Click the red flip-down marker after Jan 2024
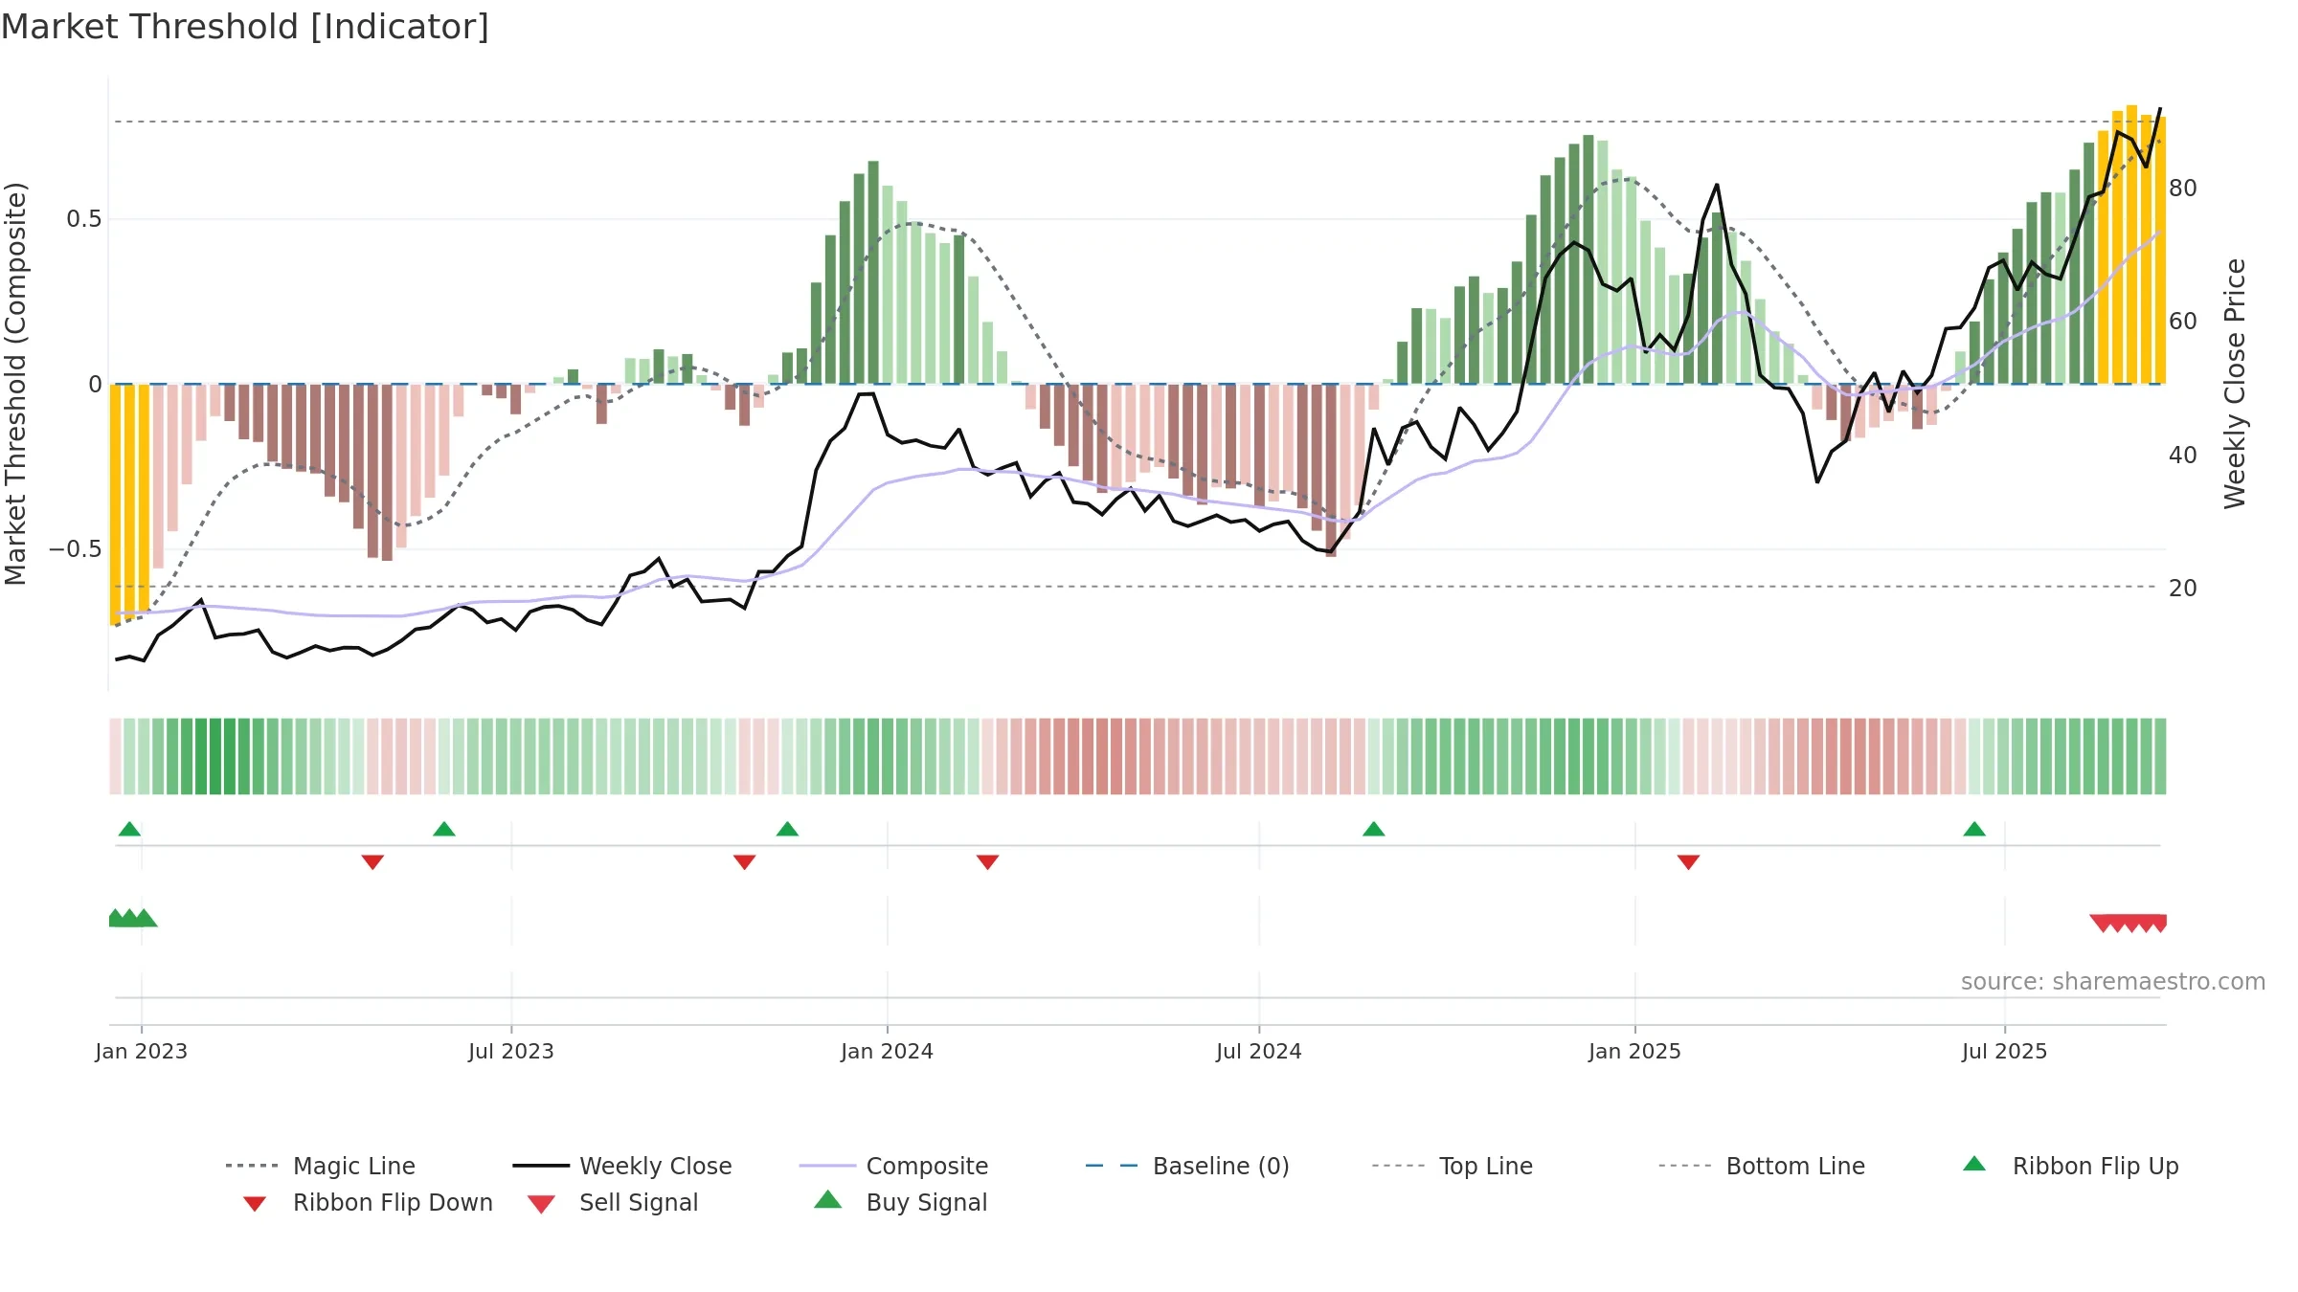2298x1292 pixels. (x=987, y=862)
